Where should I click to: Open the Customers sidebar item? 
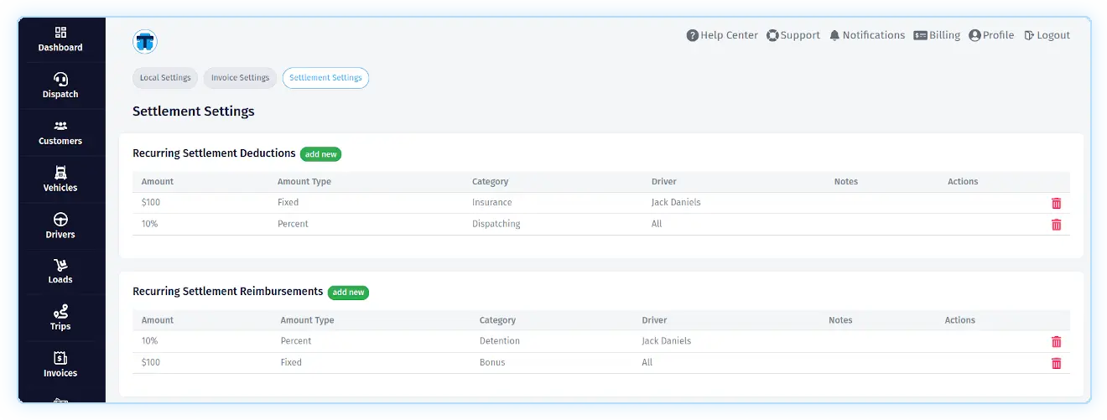tap(60, 133)
